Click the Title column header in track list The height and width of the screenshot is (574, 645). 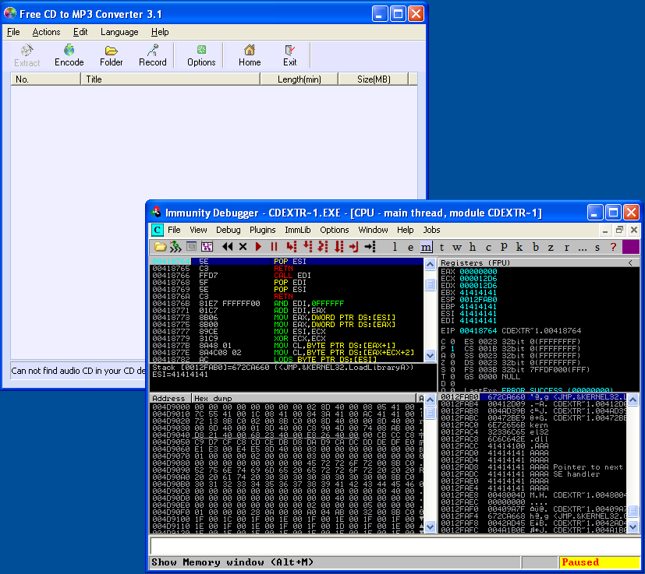171,79
